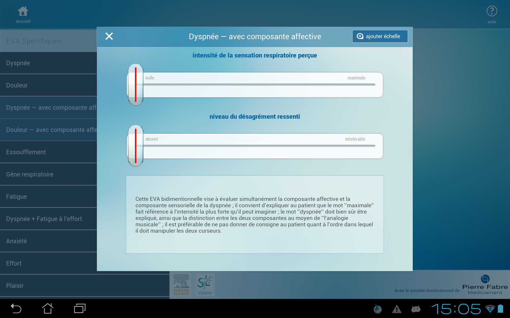Image resolution: width=510 pixels, height=318 pixels.
Task: Select Anxiété in the sidebar
Action: (48, 241)
